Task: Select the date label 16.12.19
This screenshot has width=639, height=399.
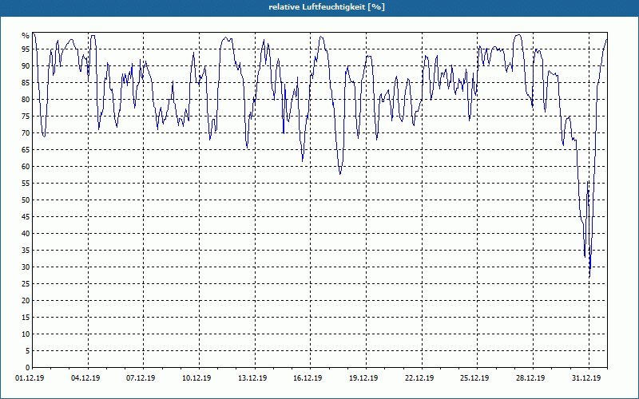Action: coord(308,378)
